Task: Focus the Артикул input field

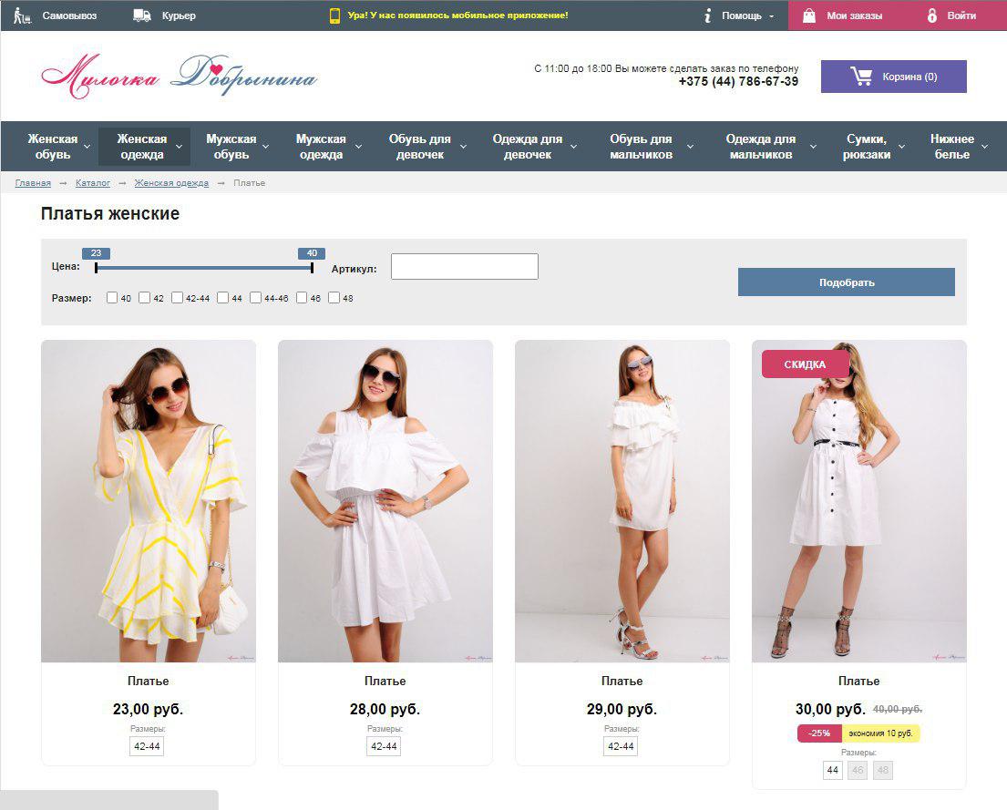Action: click(x=464, y=267)
